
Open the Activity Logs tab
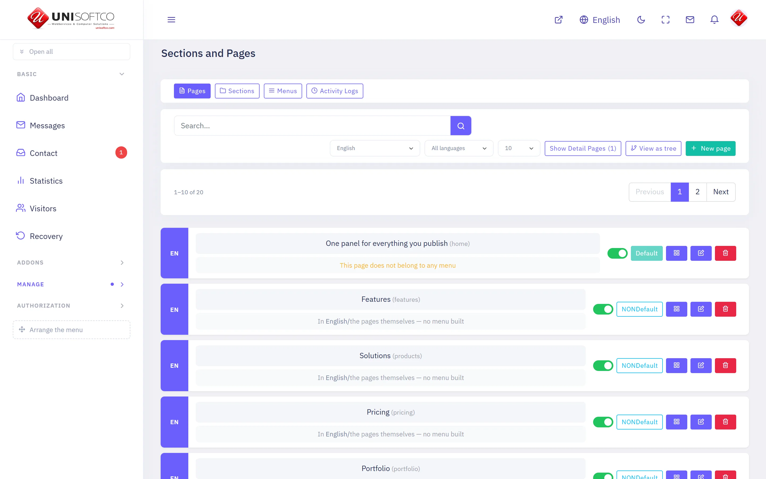tap(335, 91)
